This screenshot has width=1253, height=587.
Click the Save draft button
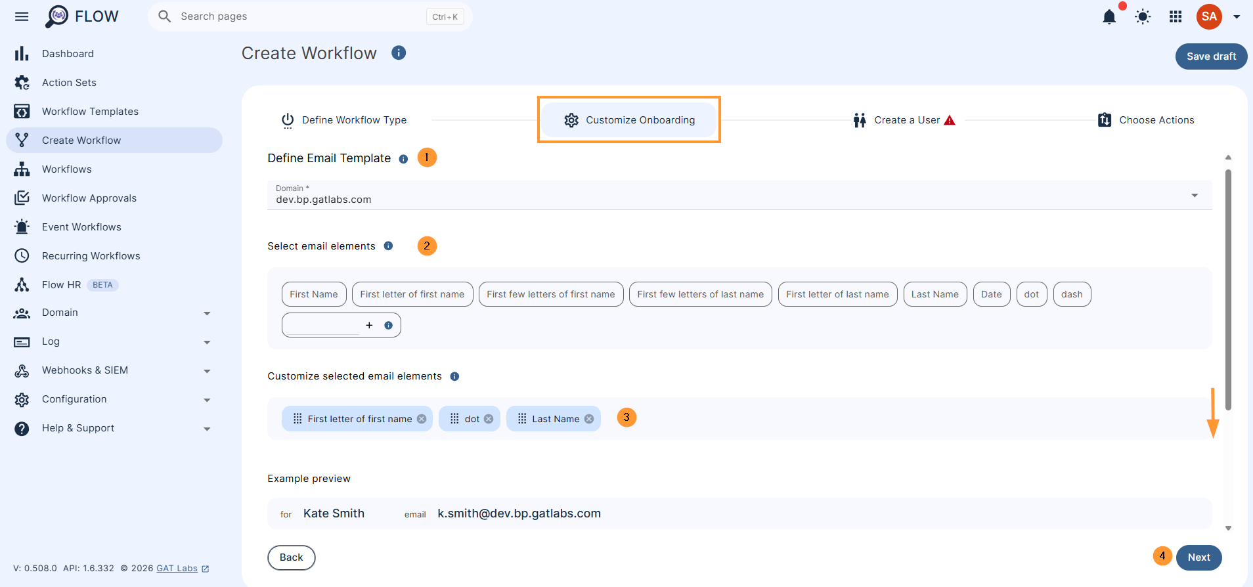tap(1211, 56)
